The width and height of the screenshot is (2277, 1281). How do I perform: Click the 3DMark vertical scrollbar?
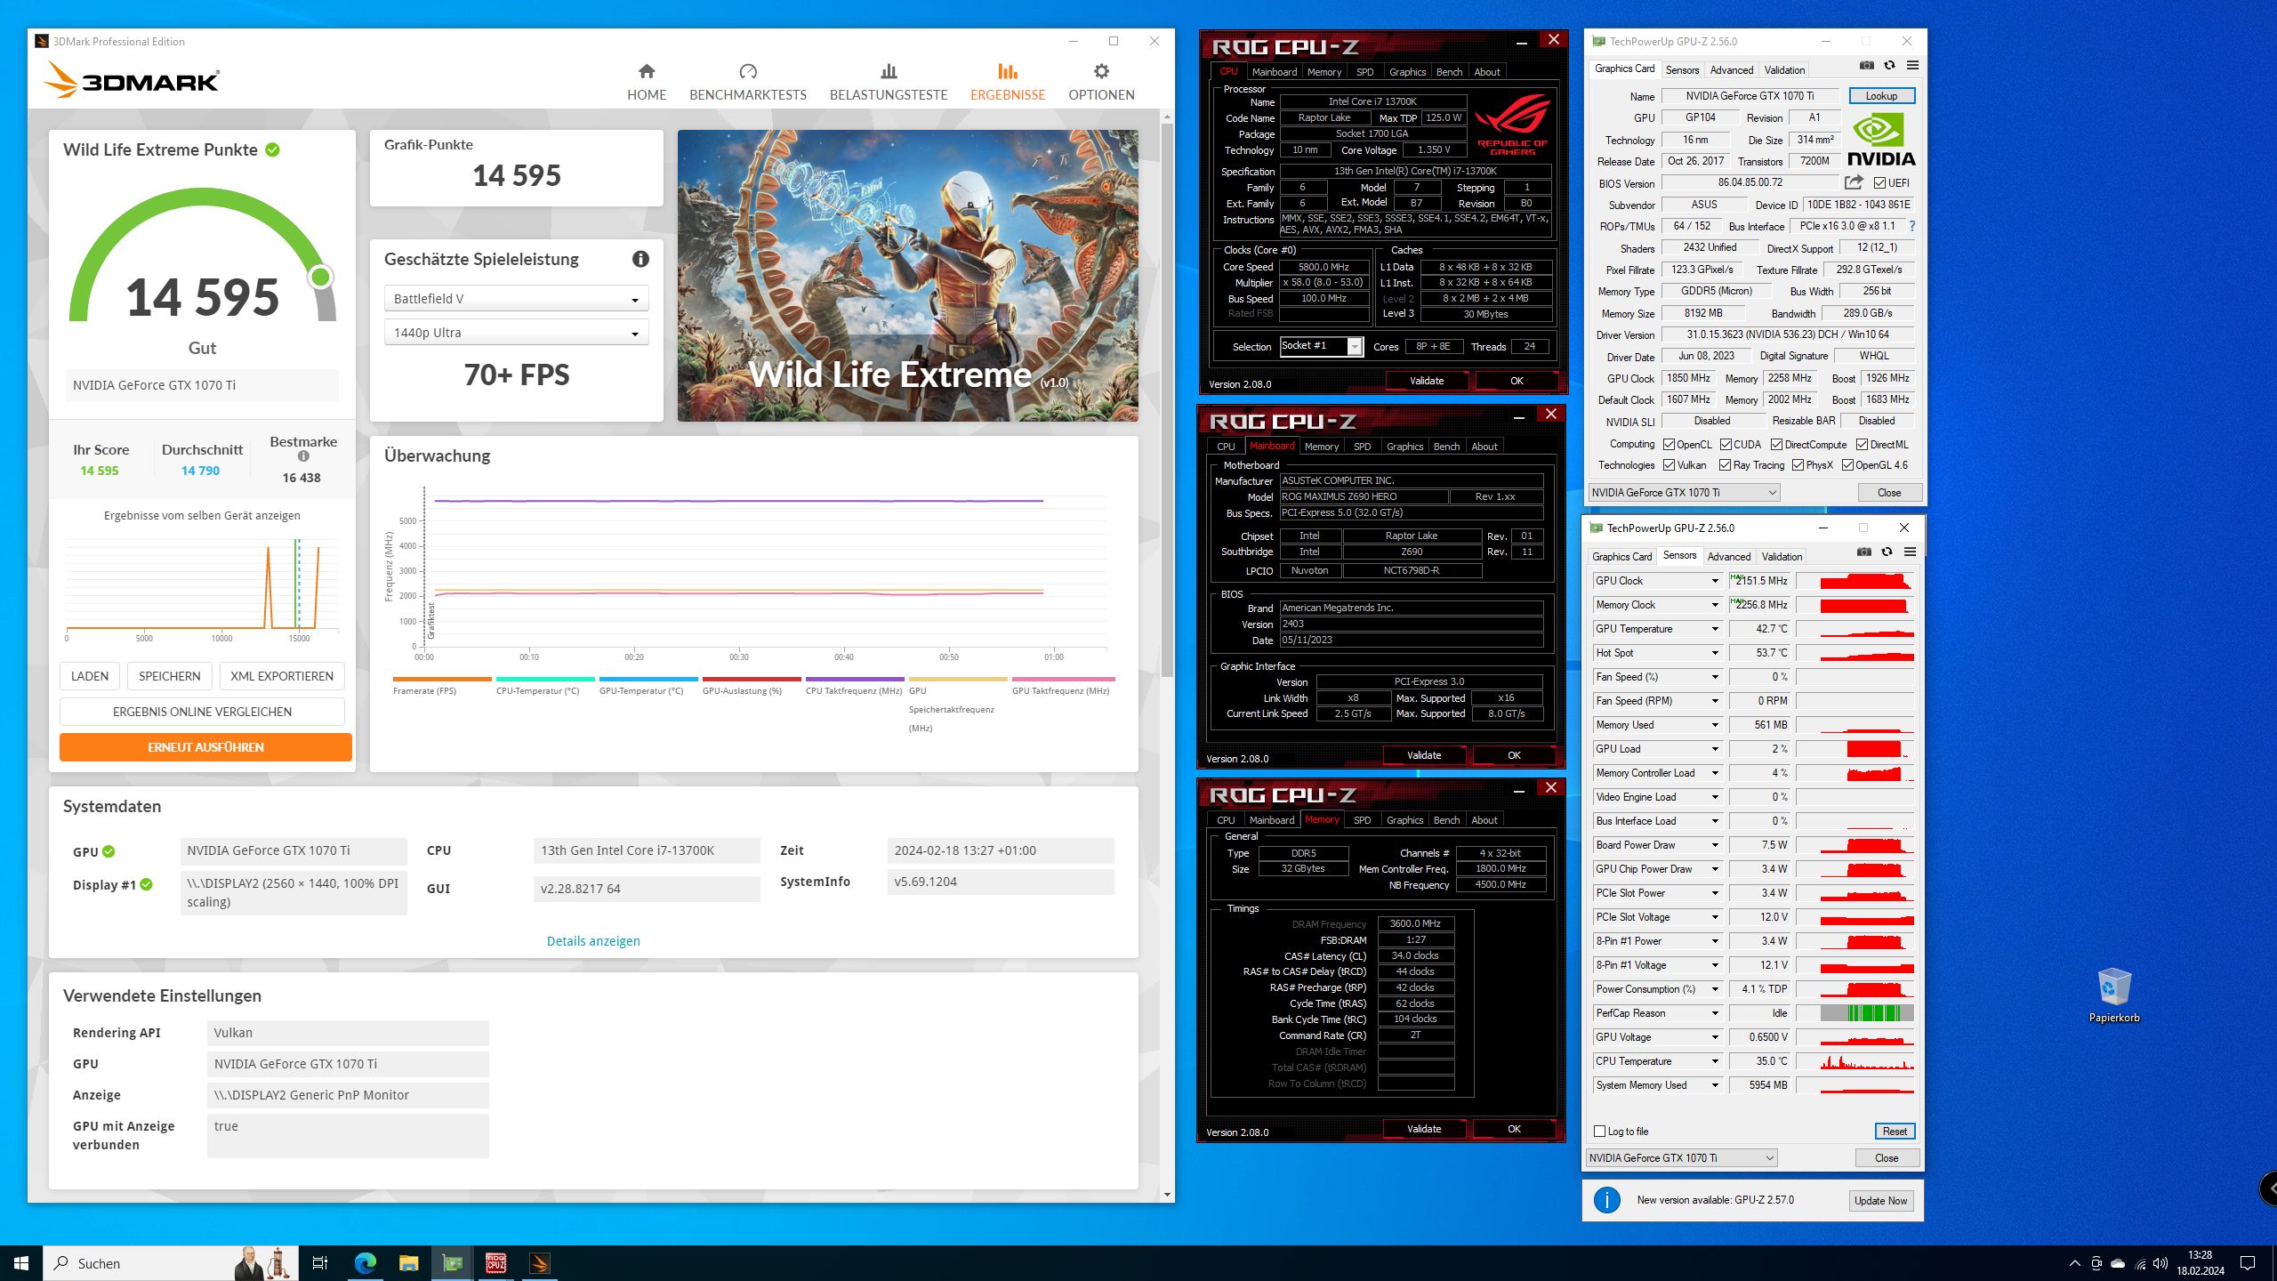(1167, 400)
